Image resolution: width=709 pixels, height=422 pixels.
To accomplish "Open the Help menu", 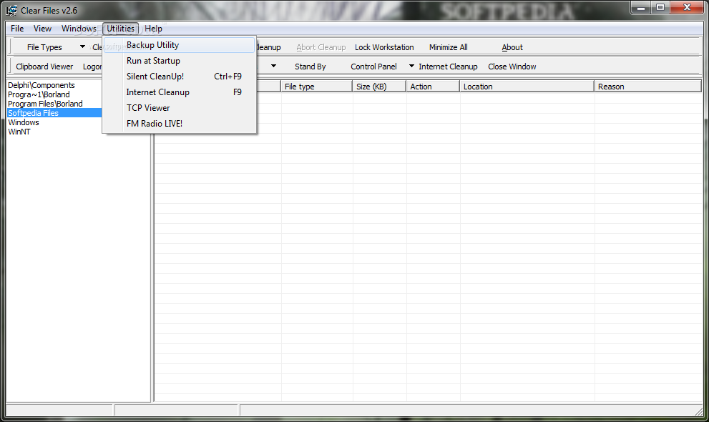I will pos(153,29).
